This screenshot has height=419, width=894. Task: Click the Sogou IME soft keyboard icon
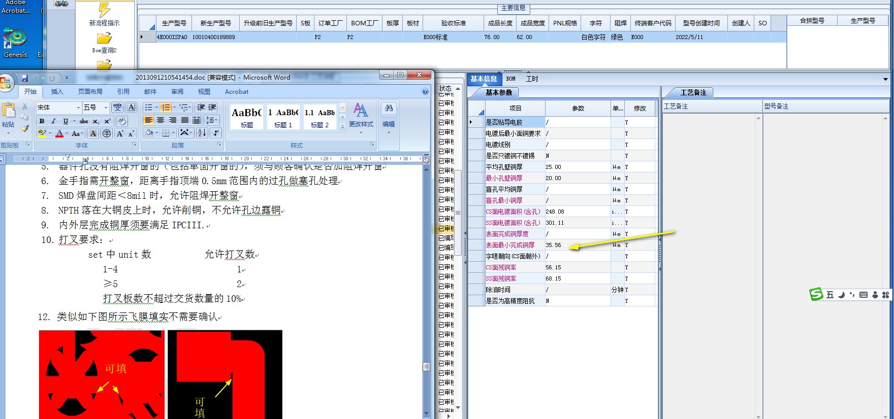(x=864, y=295)
